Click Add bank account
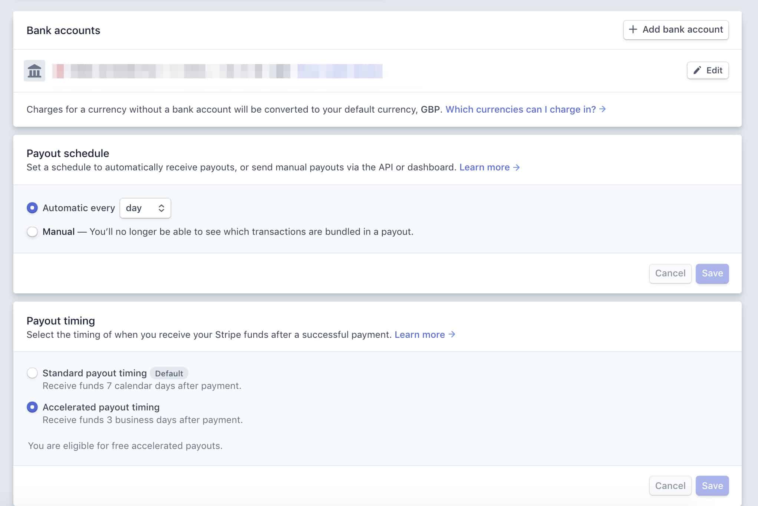Image resolution: width=758 pixels, height=506 pixels. point(676,29)
